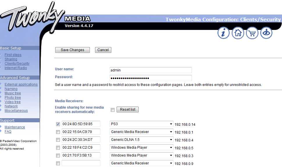Open the Miscellaneous settings link
282x167 pixels.
pos(16,111)
